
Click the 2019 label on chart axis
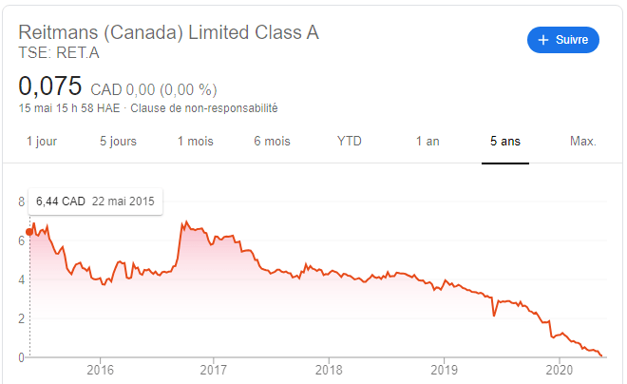click(x=445, y=370)
